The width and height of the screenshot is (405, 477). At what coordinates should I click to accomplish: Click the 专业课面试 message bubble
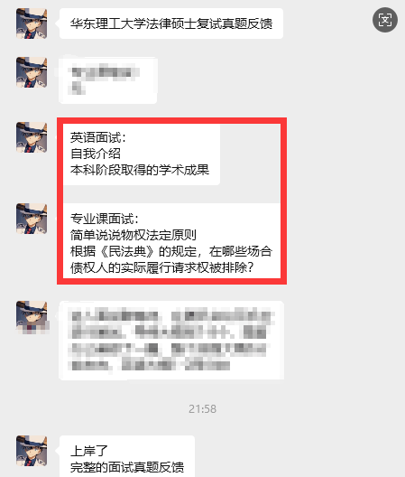[172, 241]
